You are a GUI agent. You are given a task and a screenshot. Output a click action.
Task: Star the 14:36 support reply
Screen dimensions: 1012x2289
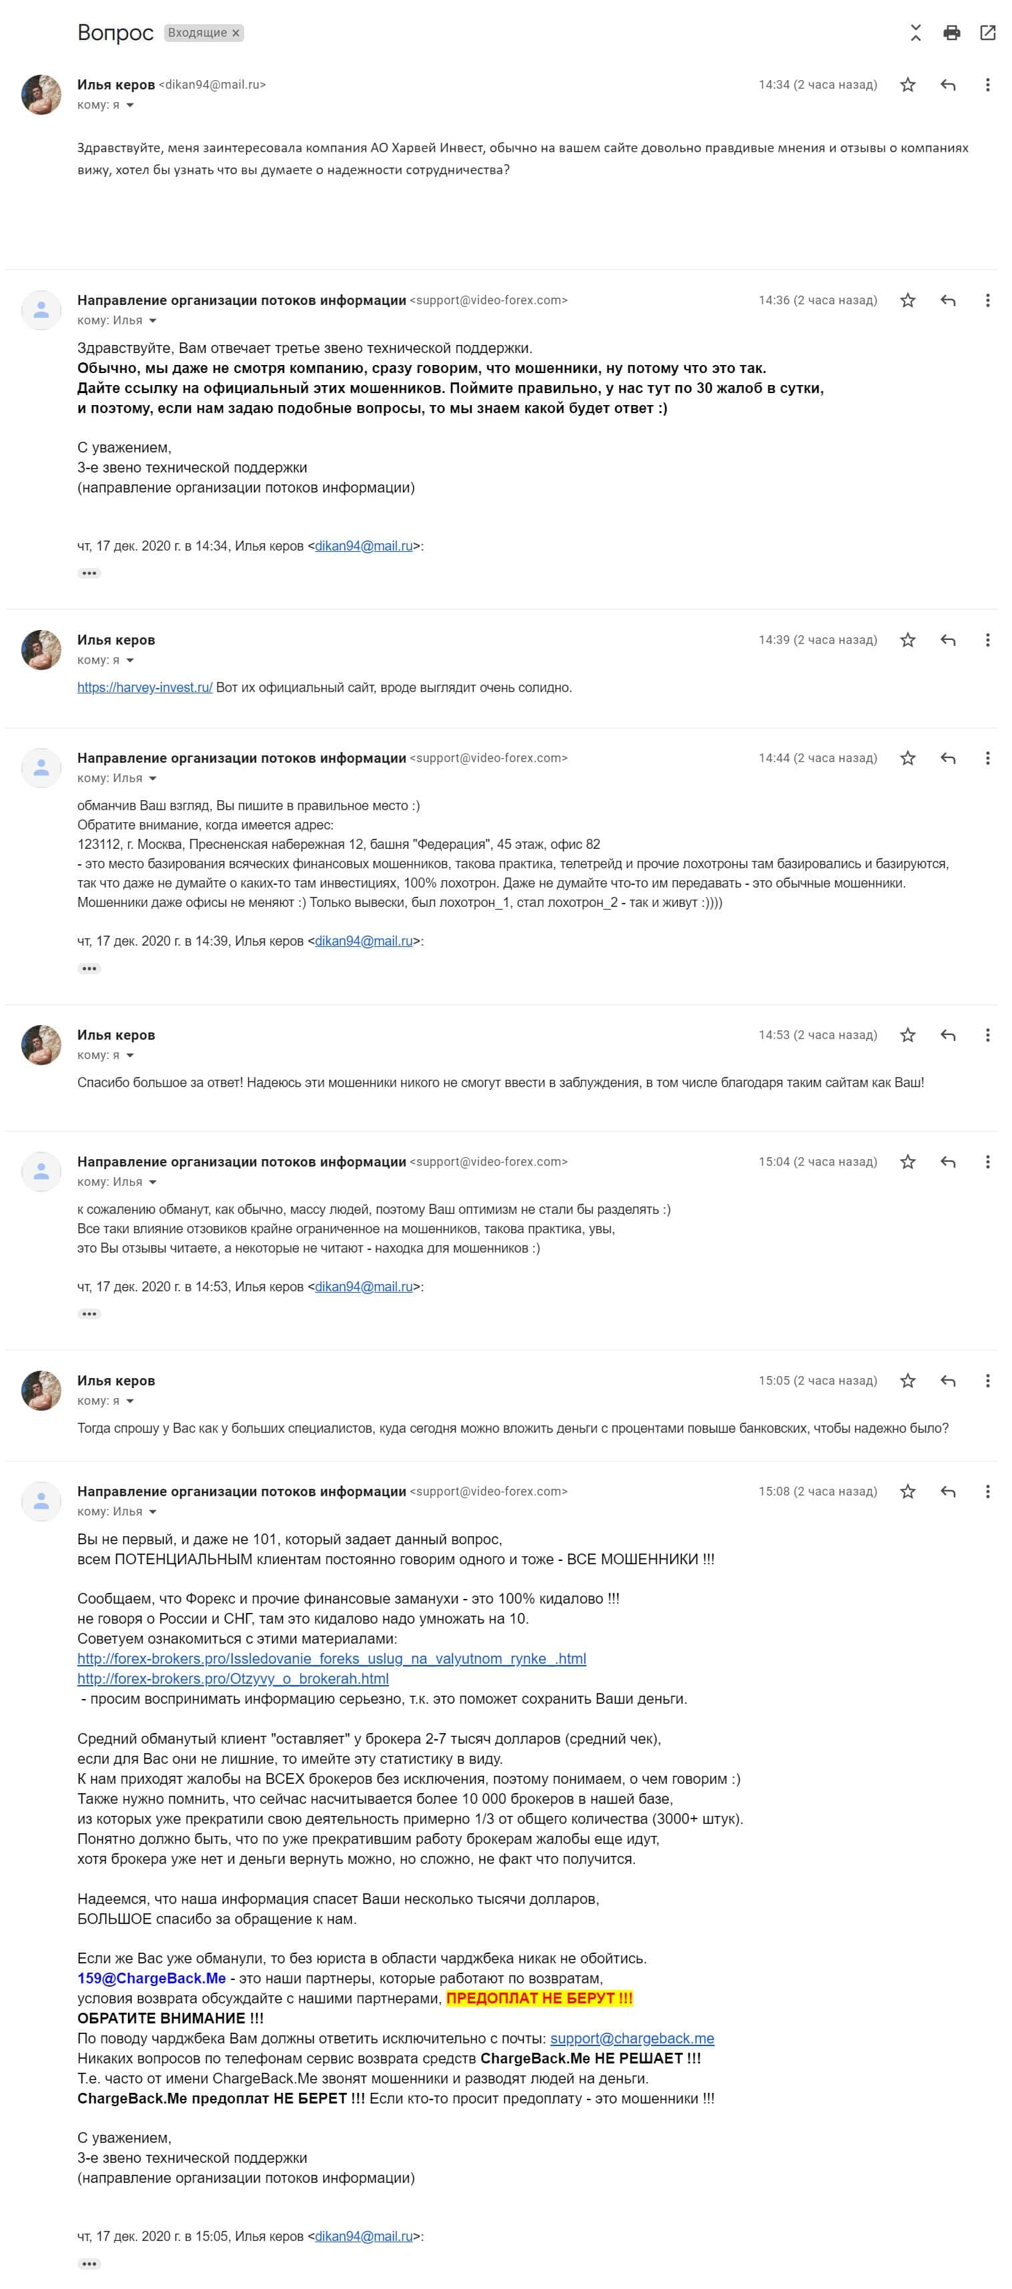[907, 300]
